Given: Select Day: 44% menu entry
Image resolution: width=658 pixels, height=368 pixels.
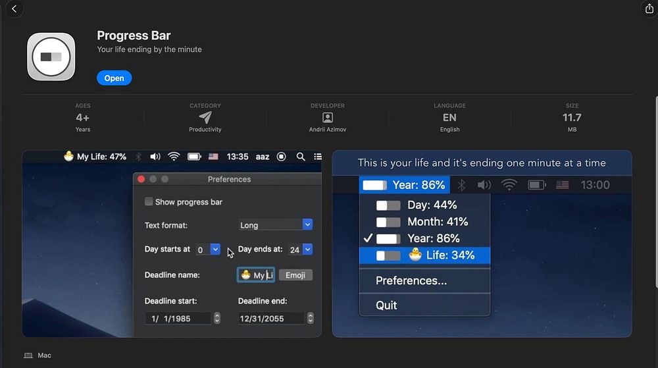Looking at the screenshot, I should pos(424,205).
